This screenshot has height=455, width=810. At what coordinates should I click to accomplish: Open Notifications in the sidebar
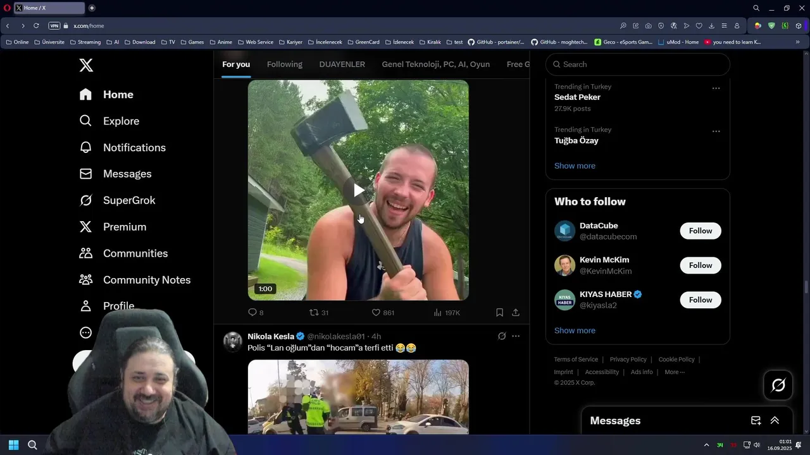[122, 147]
